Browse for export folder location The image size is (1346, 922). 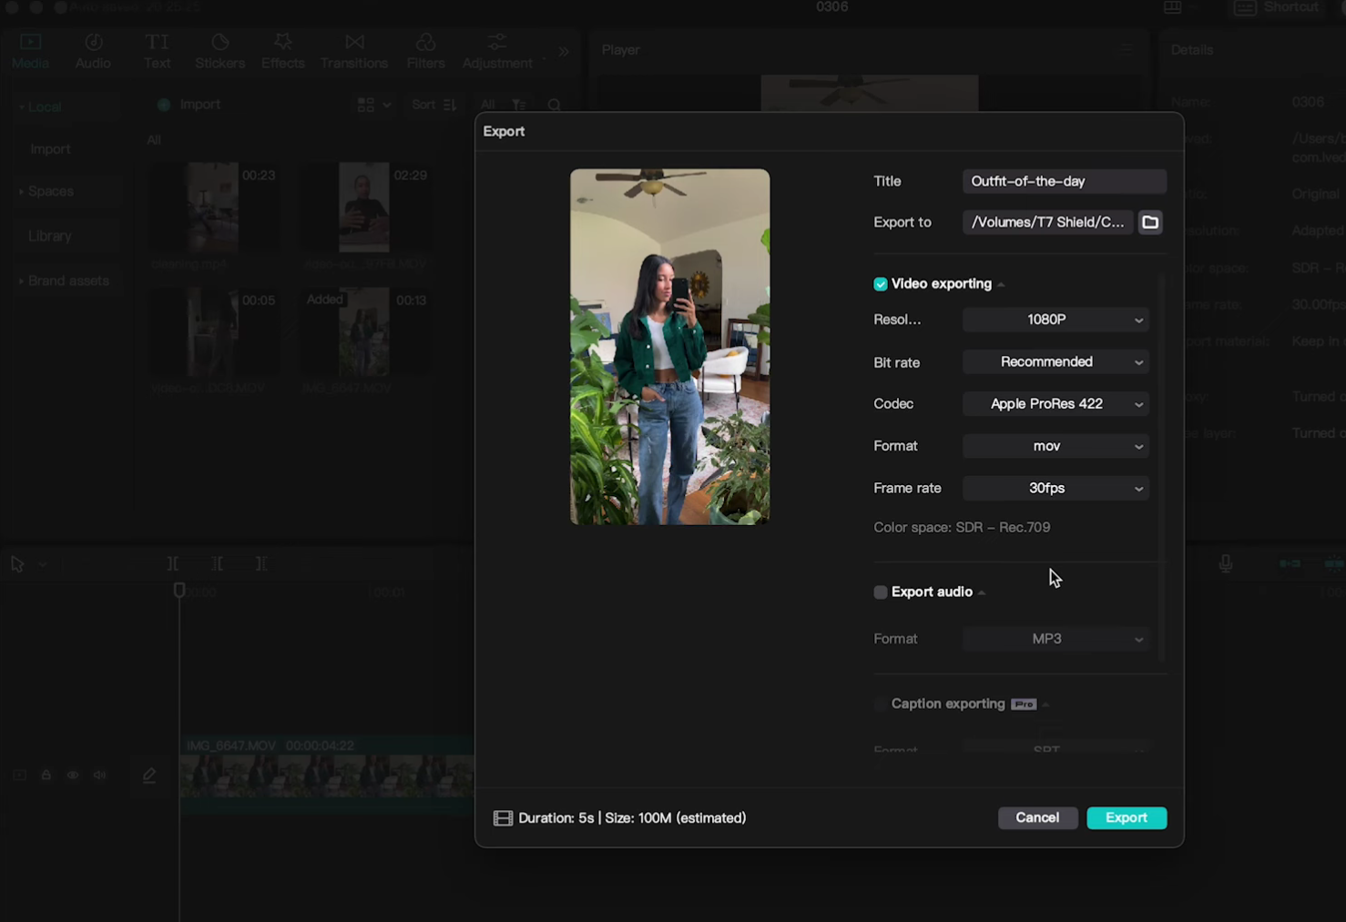(x=1150, y=222)
